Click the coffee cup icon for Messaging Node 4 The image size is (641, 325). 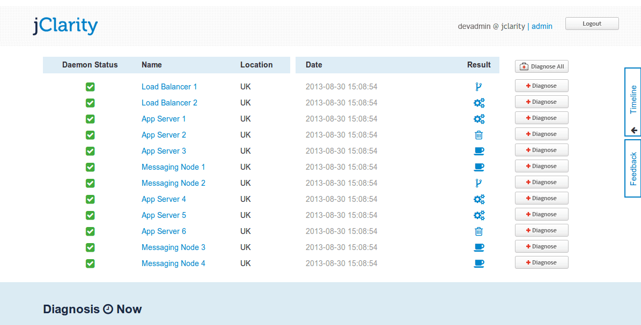tap(479, 263)
